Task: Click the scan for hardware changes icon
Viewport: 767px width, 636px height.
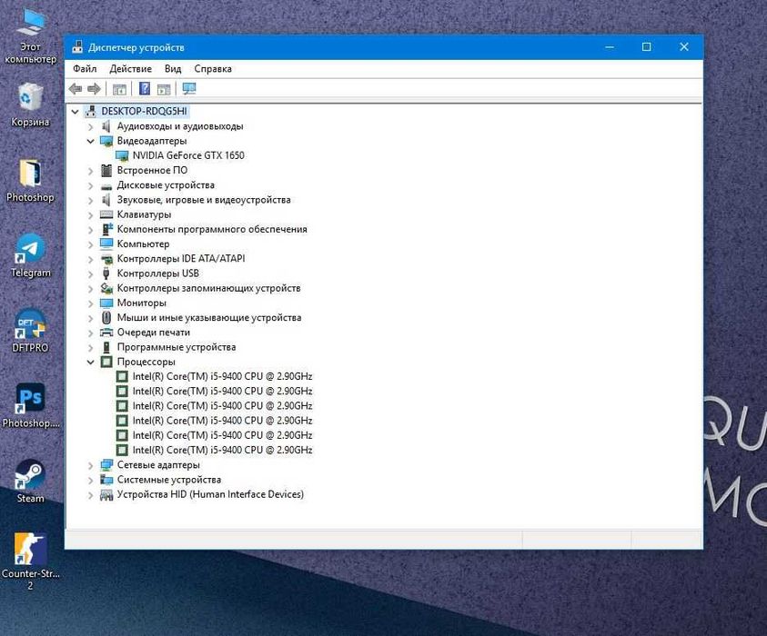Action: click(189, 88)
